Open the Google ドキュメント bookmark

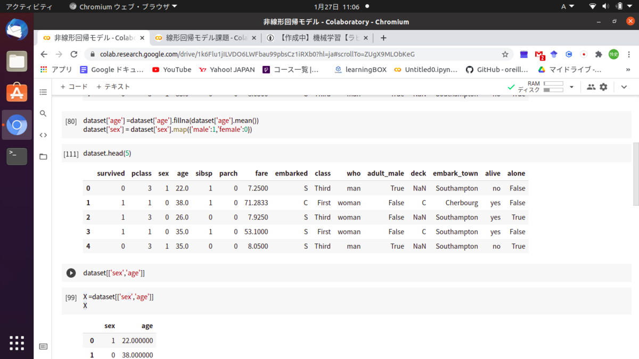coord(112,70)
